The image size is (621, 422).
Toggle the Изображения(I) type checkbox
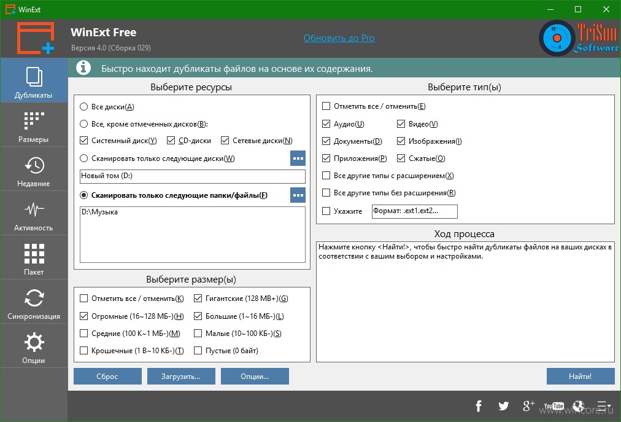pyautogui.click(x=430, y=141)
